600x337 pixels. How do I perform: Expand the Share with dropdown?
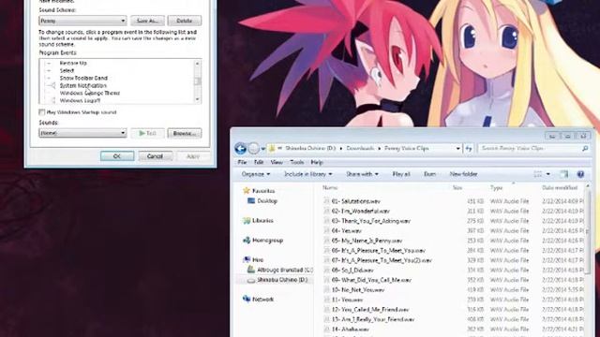(362, 174)
